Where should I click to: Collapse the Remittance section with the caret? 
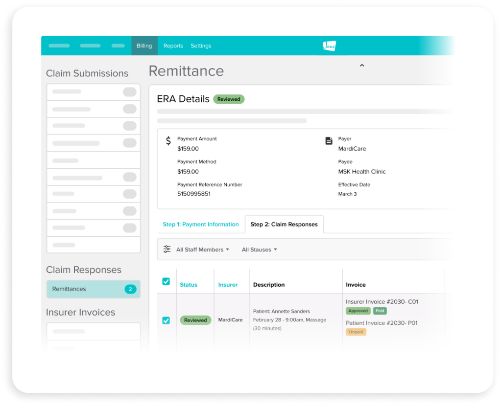(362, 65)
